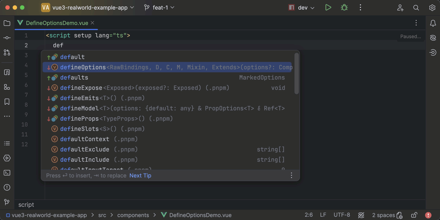This screenshot has height=220, width=440.
Task: Open the Notifications bell panel
Action: (433, 23)
